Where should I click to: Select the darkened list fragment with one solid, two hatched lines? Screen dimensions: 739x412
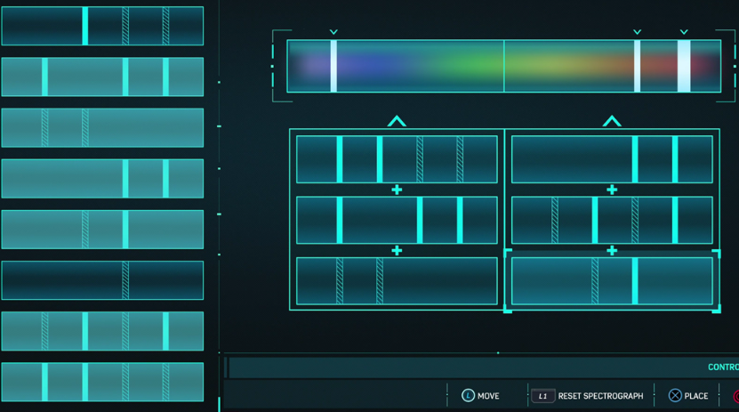102,26
